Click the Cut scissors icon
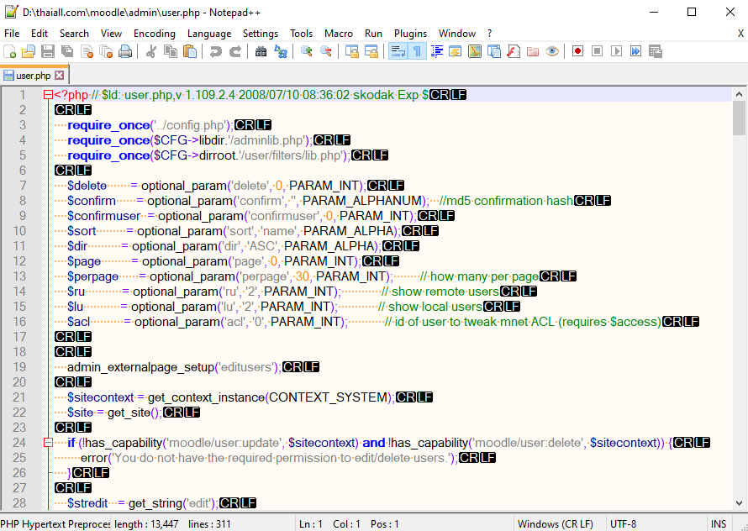Viewport: 748px width, 531px height. pos(151,51)
